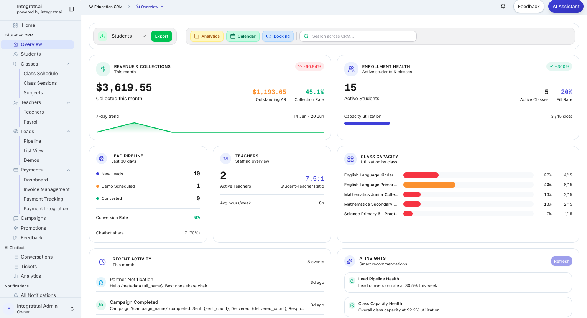This screenshot has height=318, width=587.
Task: Select Payment Tracking in sidebar
Action: click(x=43, y=199)
